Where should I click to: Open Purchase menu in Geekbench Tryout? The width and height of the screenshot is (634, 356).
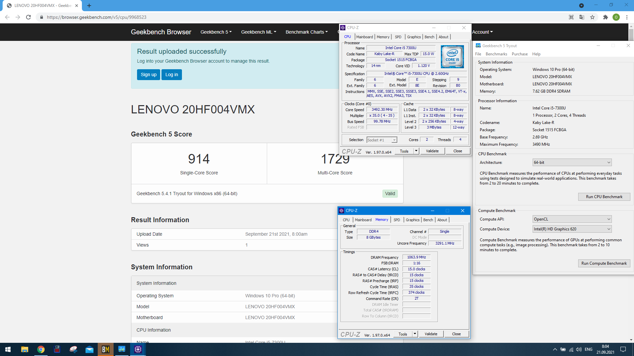pos(520,54)
